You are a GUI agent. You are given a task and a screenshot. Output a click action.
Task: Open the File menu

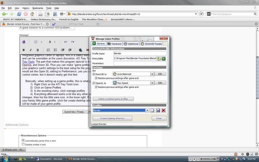(3, 8)
